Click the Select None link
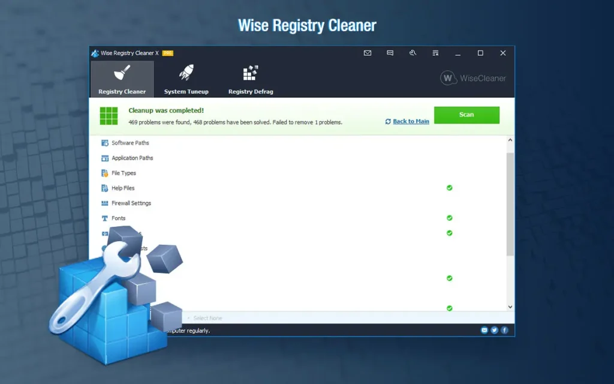The image size is (614, 384). pyautogui.click(x=207, y=318)
